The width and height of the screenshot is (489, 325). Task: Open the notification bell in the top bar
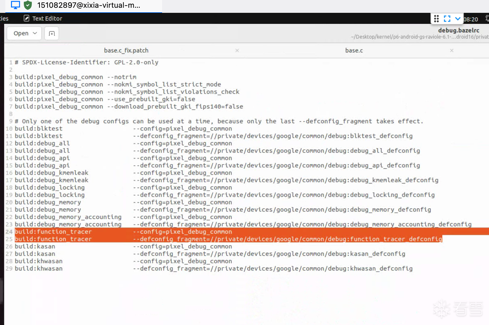click(x=487, y=19)
